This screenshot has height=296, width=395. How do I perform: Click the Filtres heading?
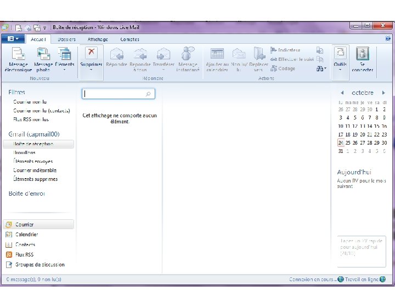16,93
